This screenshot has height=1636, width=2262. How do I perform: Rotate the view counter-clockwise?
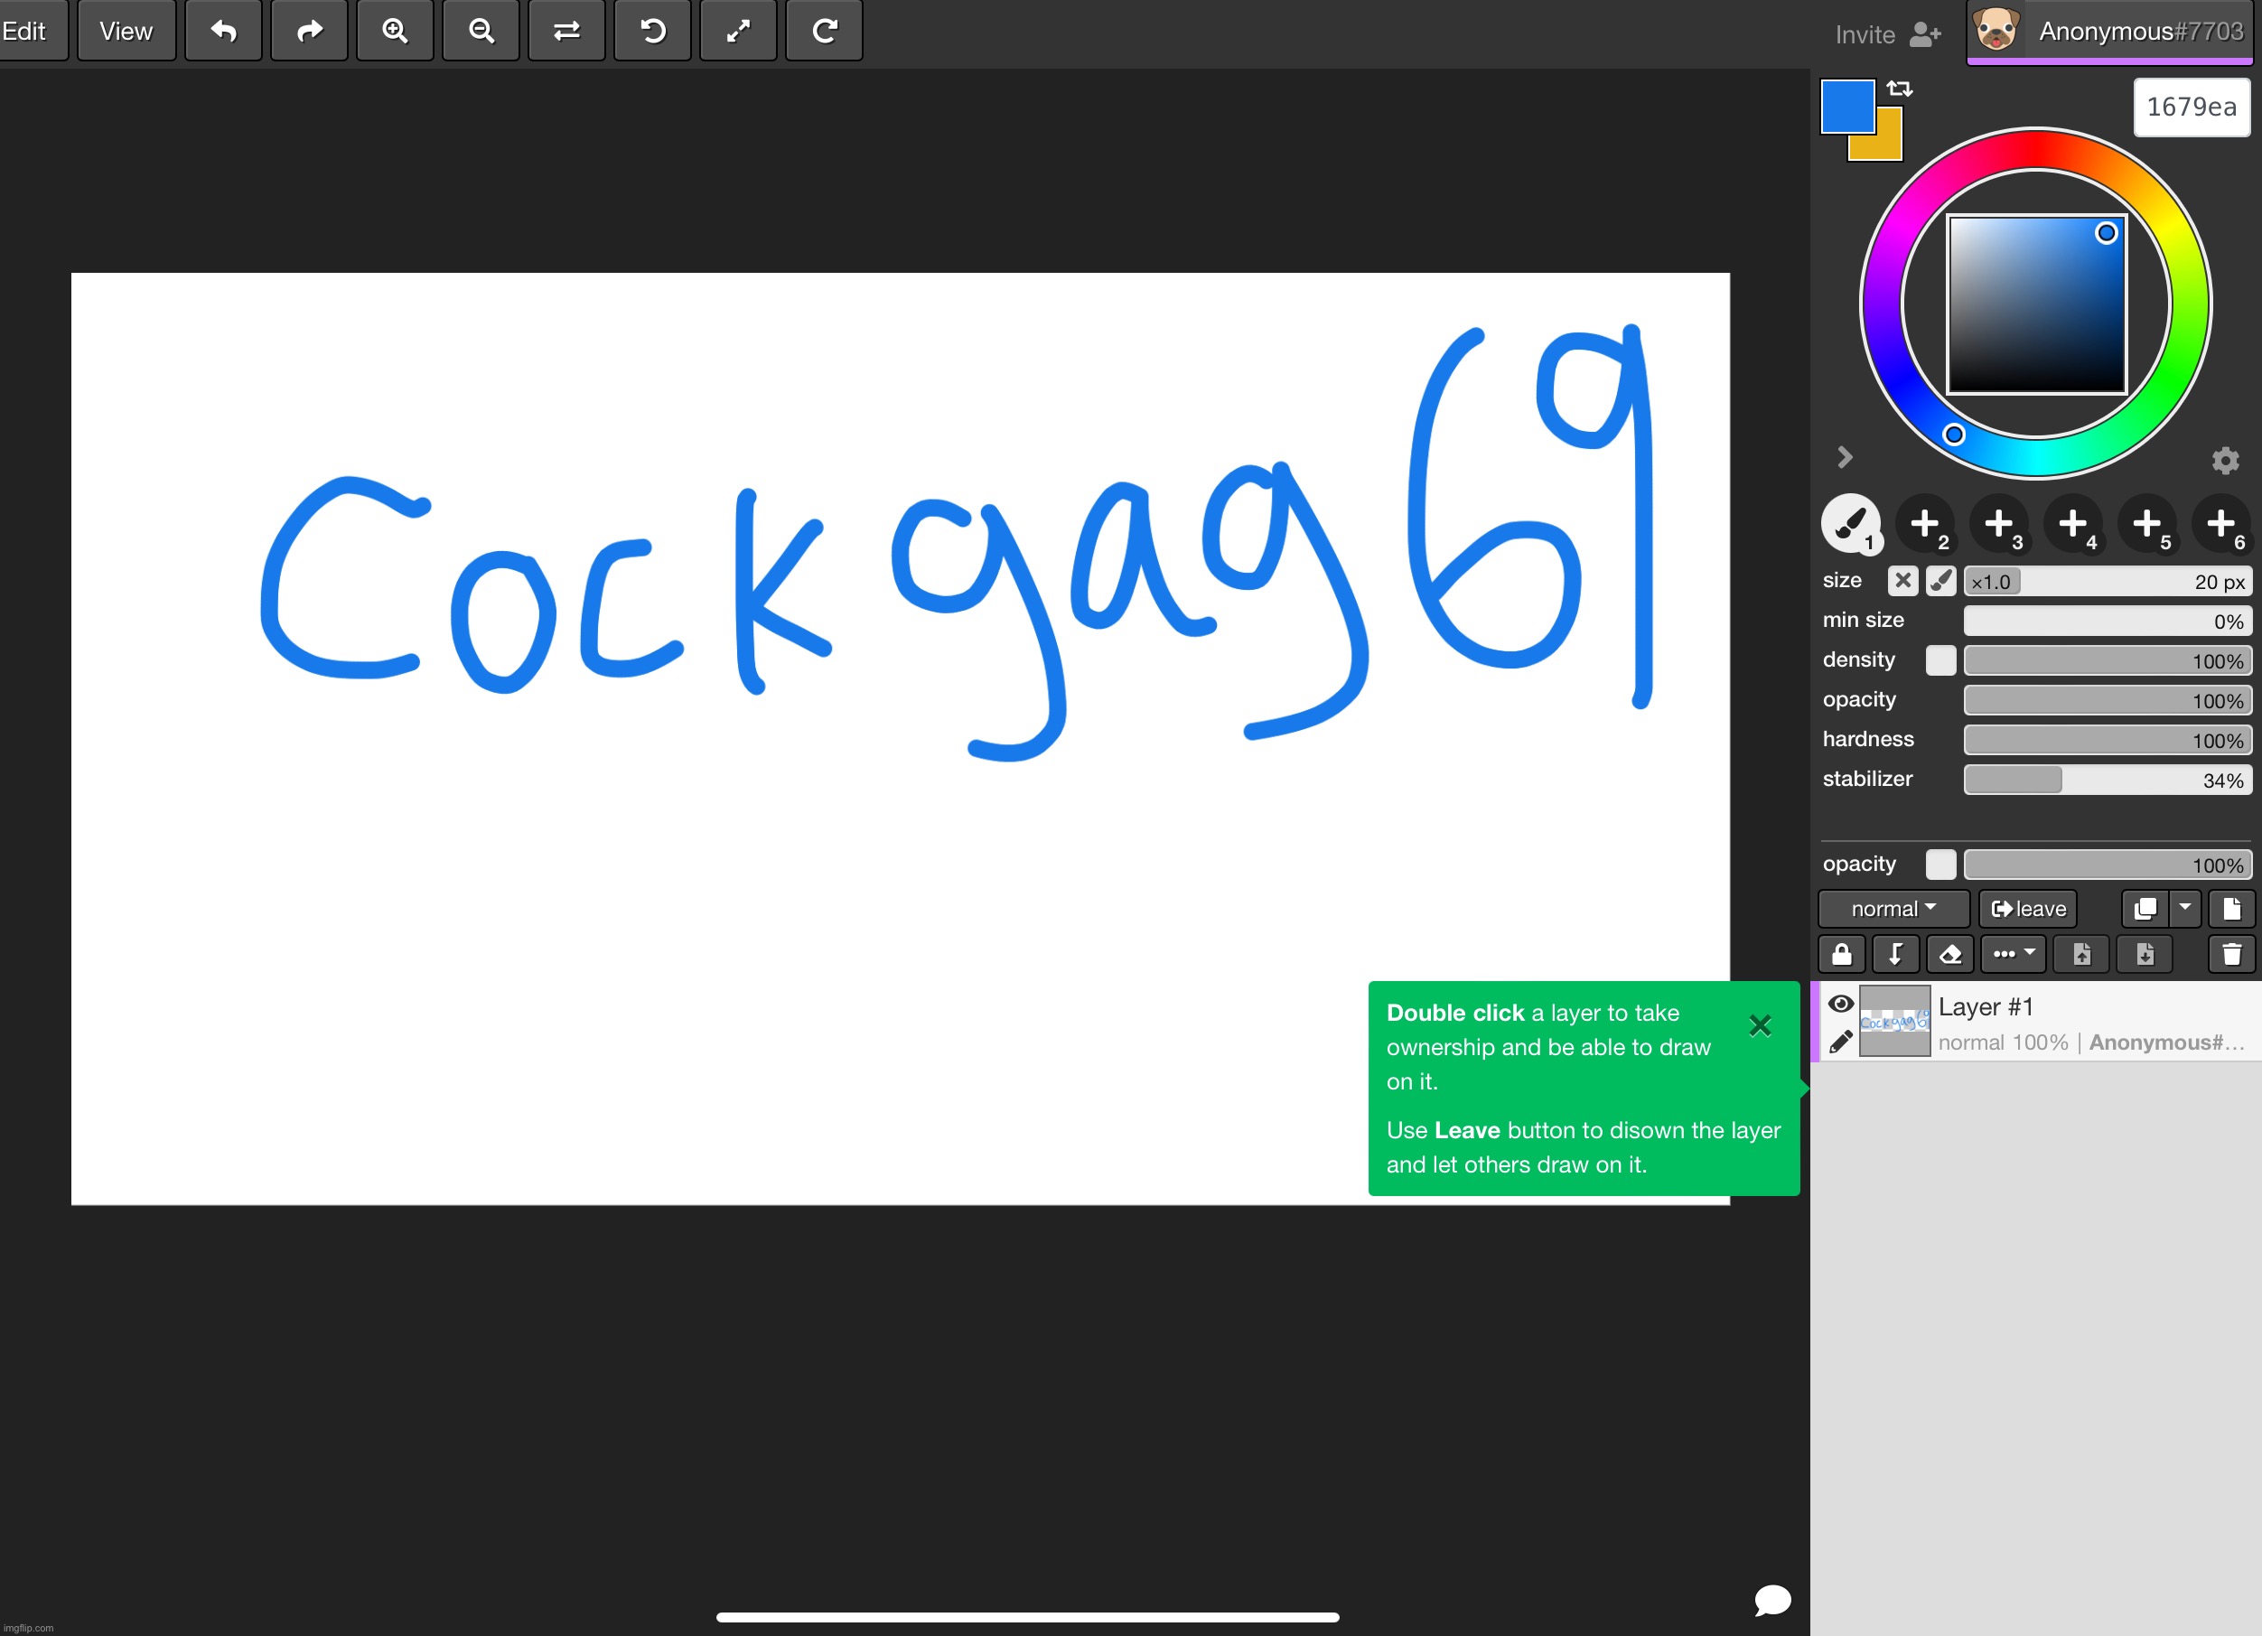coord(652,31)
